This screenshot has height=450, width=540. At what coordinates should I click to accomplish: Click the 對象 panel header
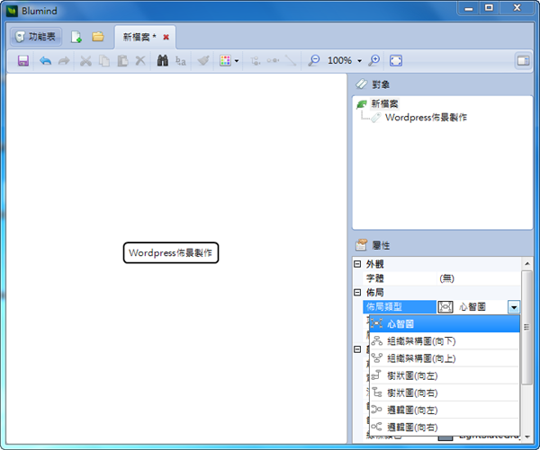443,84
